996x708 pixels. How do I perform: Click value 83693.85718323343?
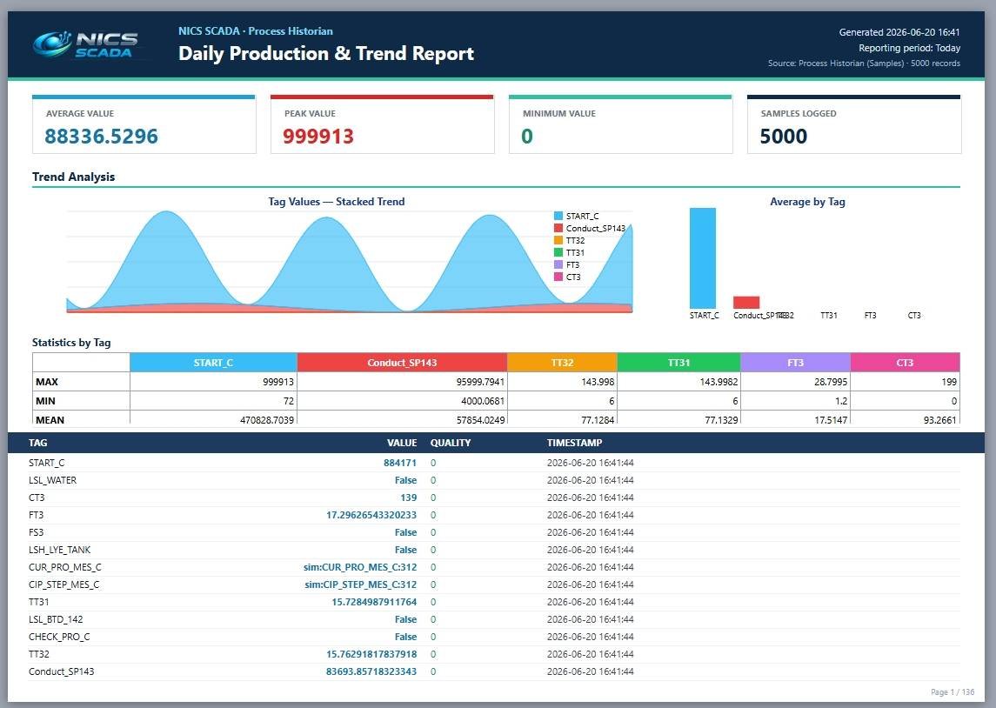(371, 671)
